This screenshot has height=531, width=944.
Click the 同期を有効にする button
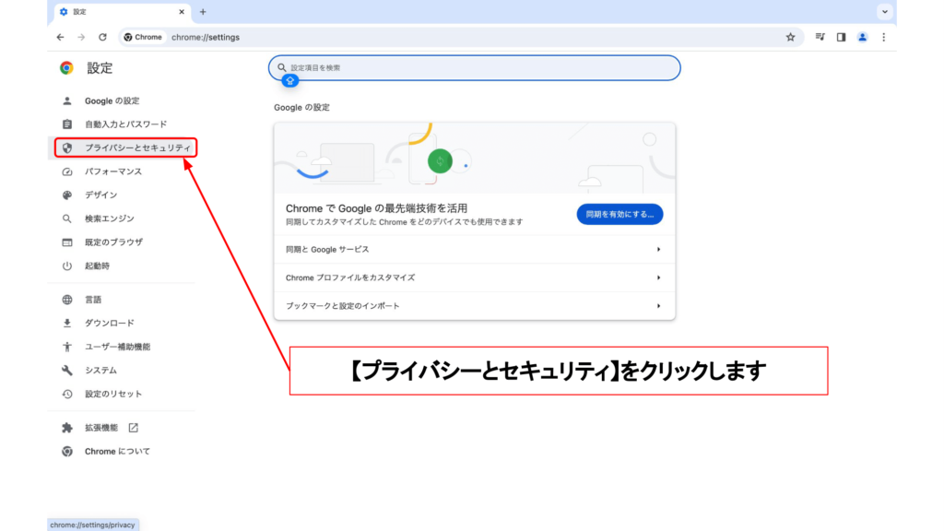[619, 214]
